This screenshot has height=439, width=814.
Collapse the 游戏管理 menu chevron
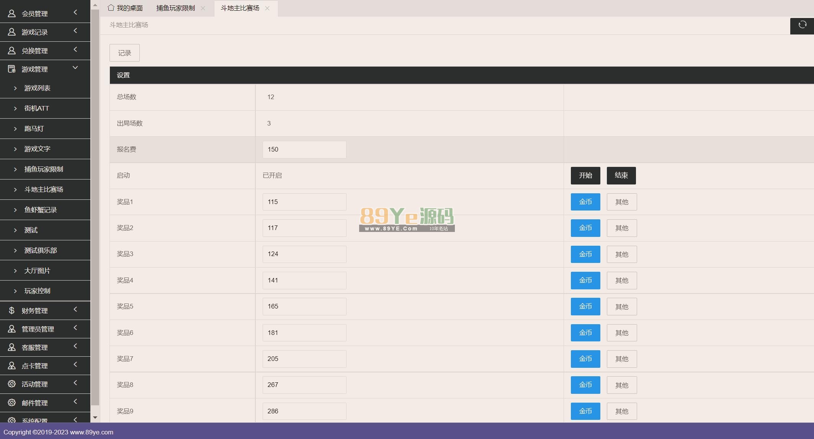75,68
